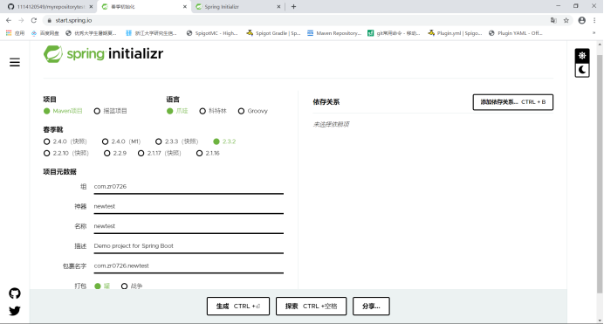Open SpigotMC bookmark

(x=212, y=33)
